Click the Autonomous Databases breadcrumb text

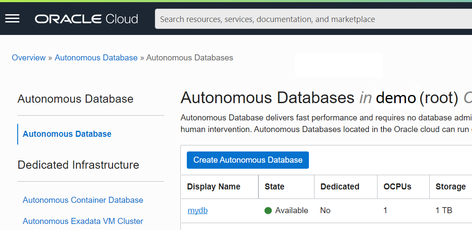coord(189,58)
